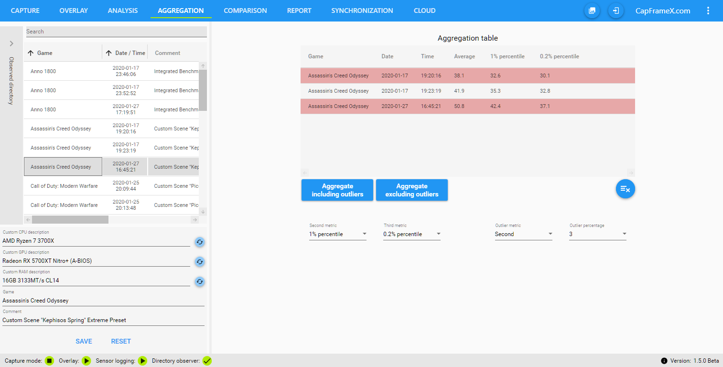Clear the aggregation table list
Screen dimensions: 723x367
coord(625,189)
